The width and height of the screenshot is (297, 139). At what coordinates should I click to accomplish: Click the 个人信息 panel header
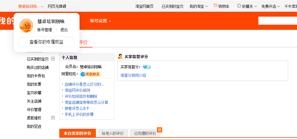coord(87,57)
